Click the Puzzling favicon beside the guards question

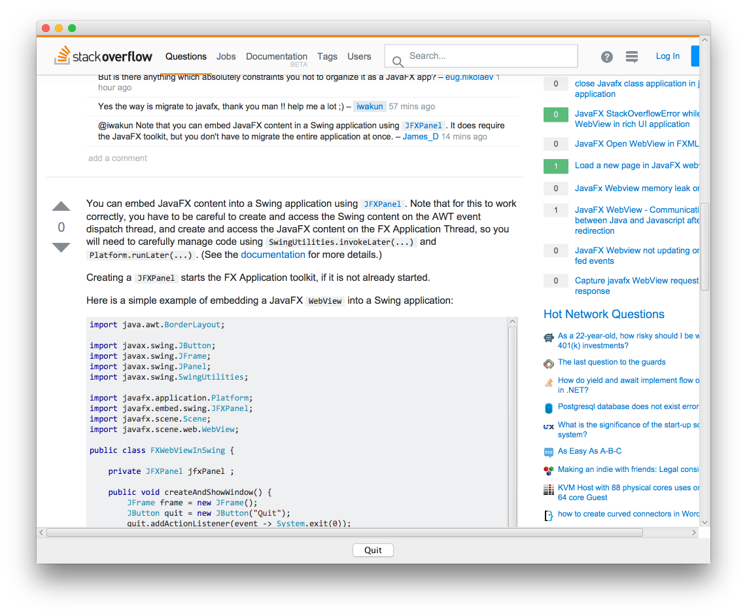click(x=548, y=362)
